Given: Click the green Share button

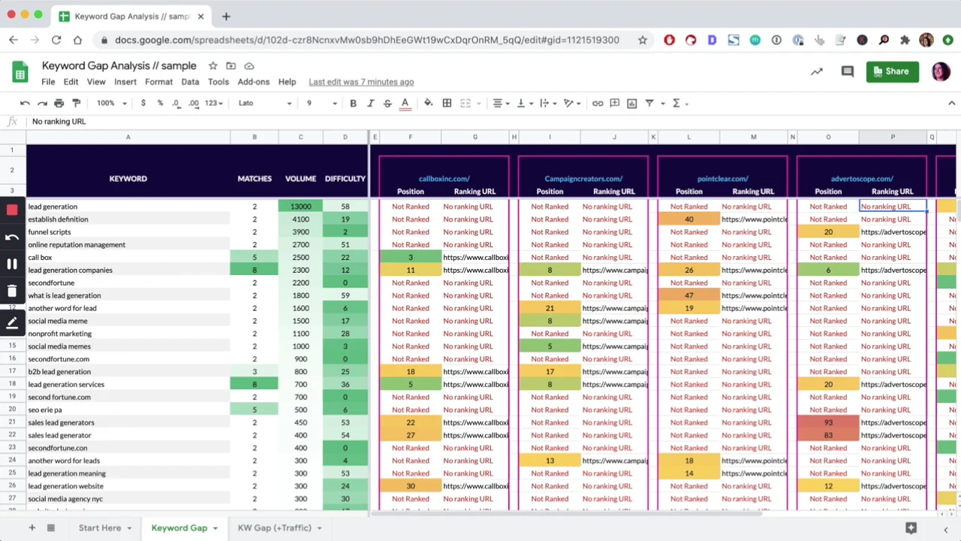Looking at the screenshot, I should pos(892,71).
